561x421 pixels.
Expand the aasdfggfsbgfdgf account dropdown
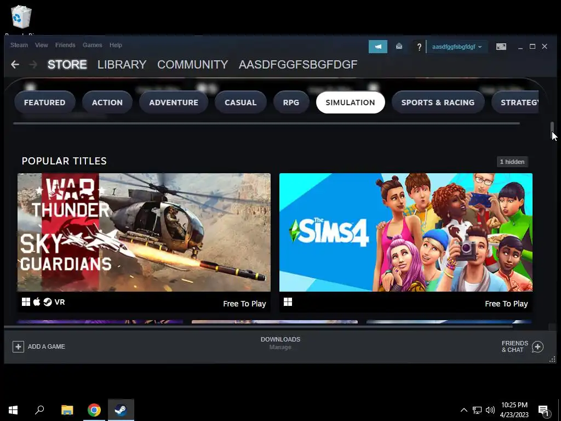click(457, 47)
